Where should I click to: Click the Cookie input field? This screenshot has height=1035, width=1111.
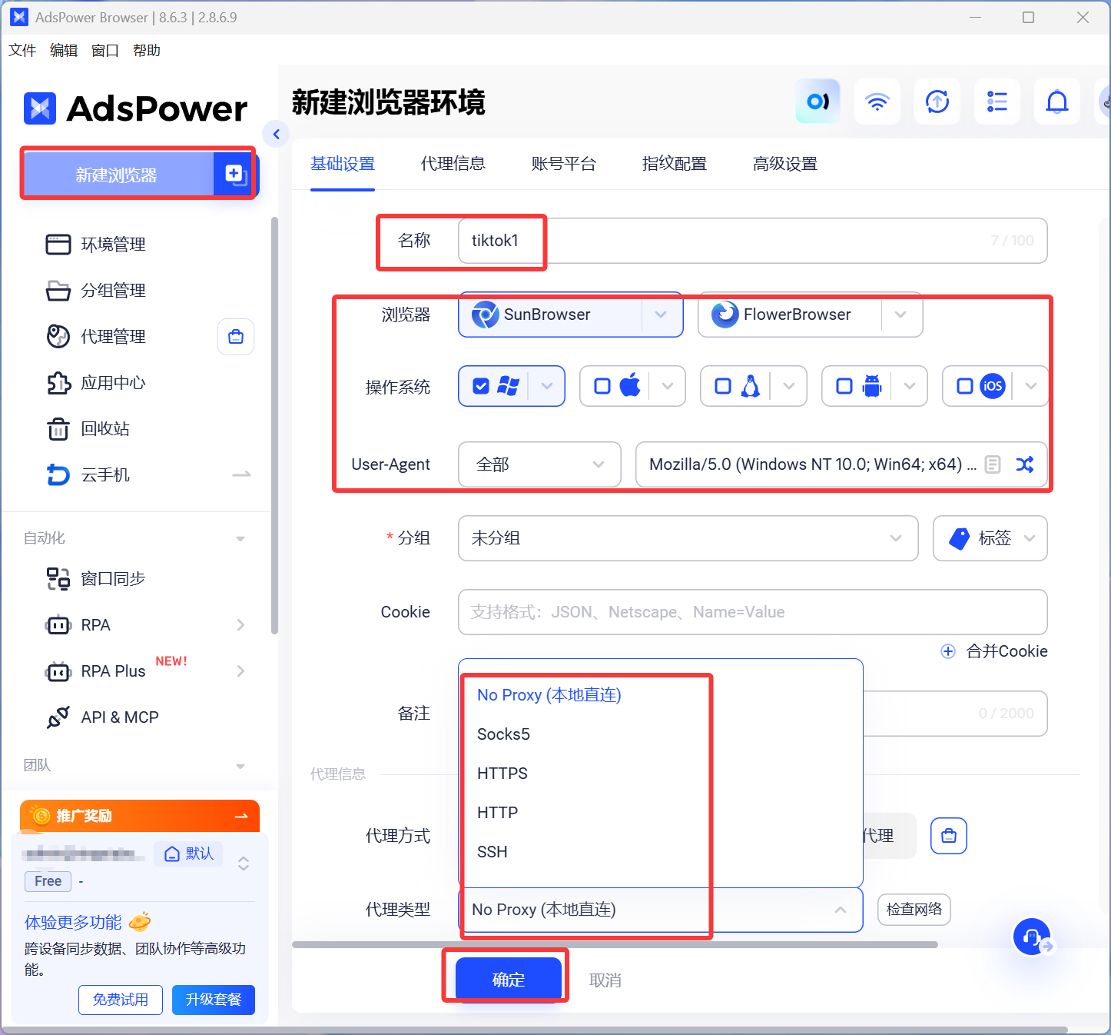tap(753, 612)
